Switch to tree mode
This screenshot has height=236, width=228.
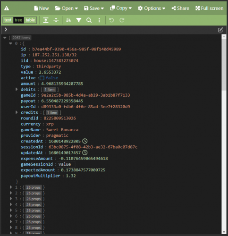18,20
